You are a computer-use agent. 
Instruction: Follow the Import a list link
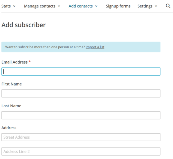tap(95, 47)
